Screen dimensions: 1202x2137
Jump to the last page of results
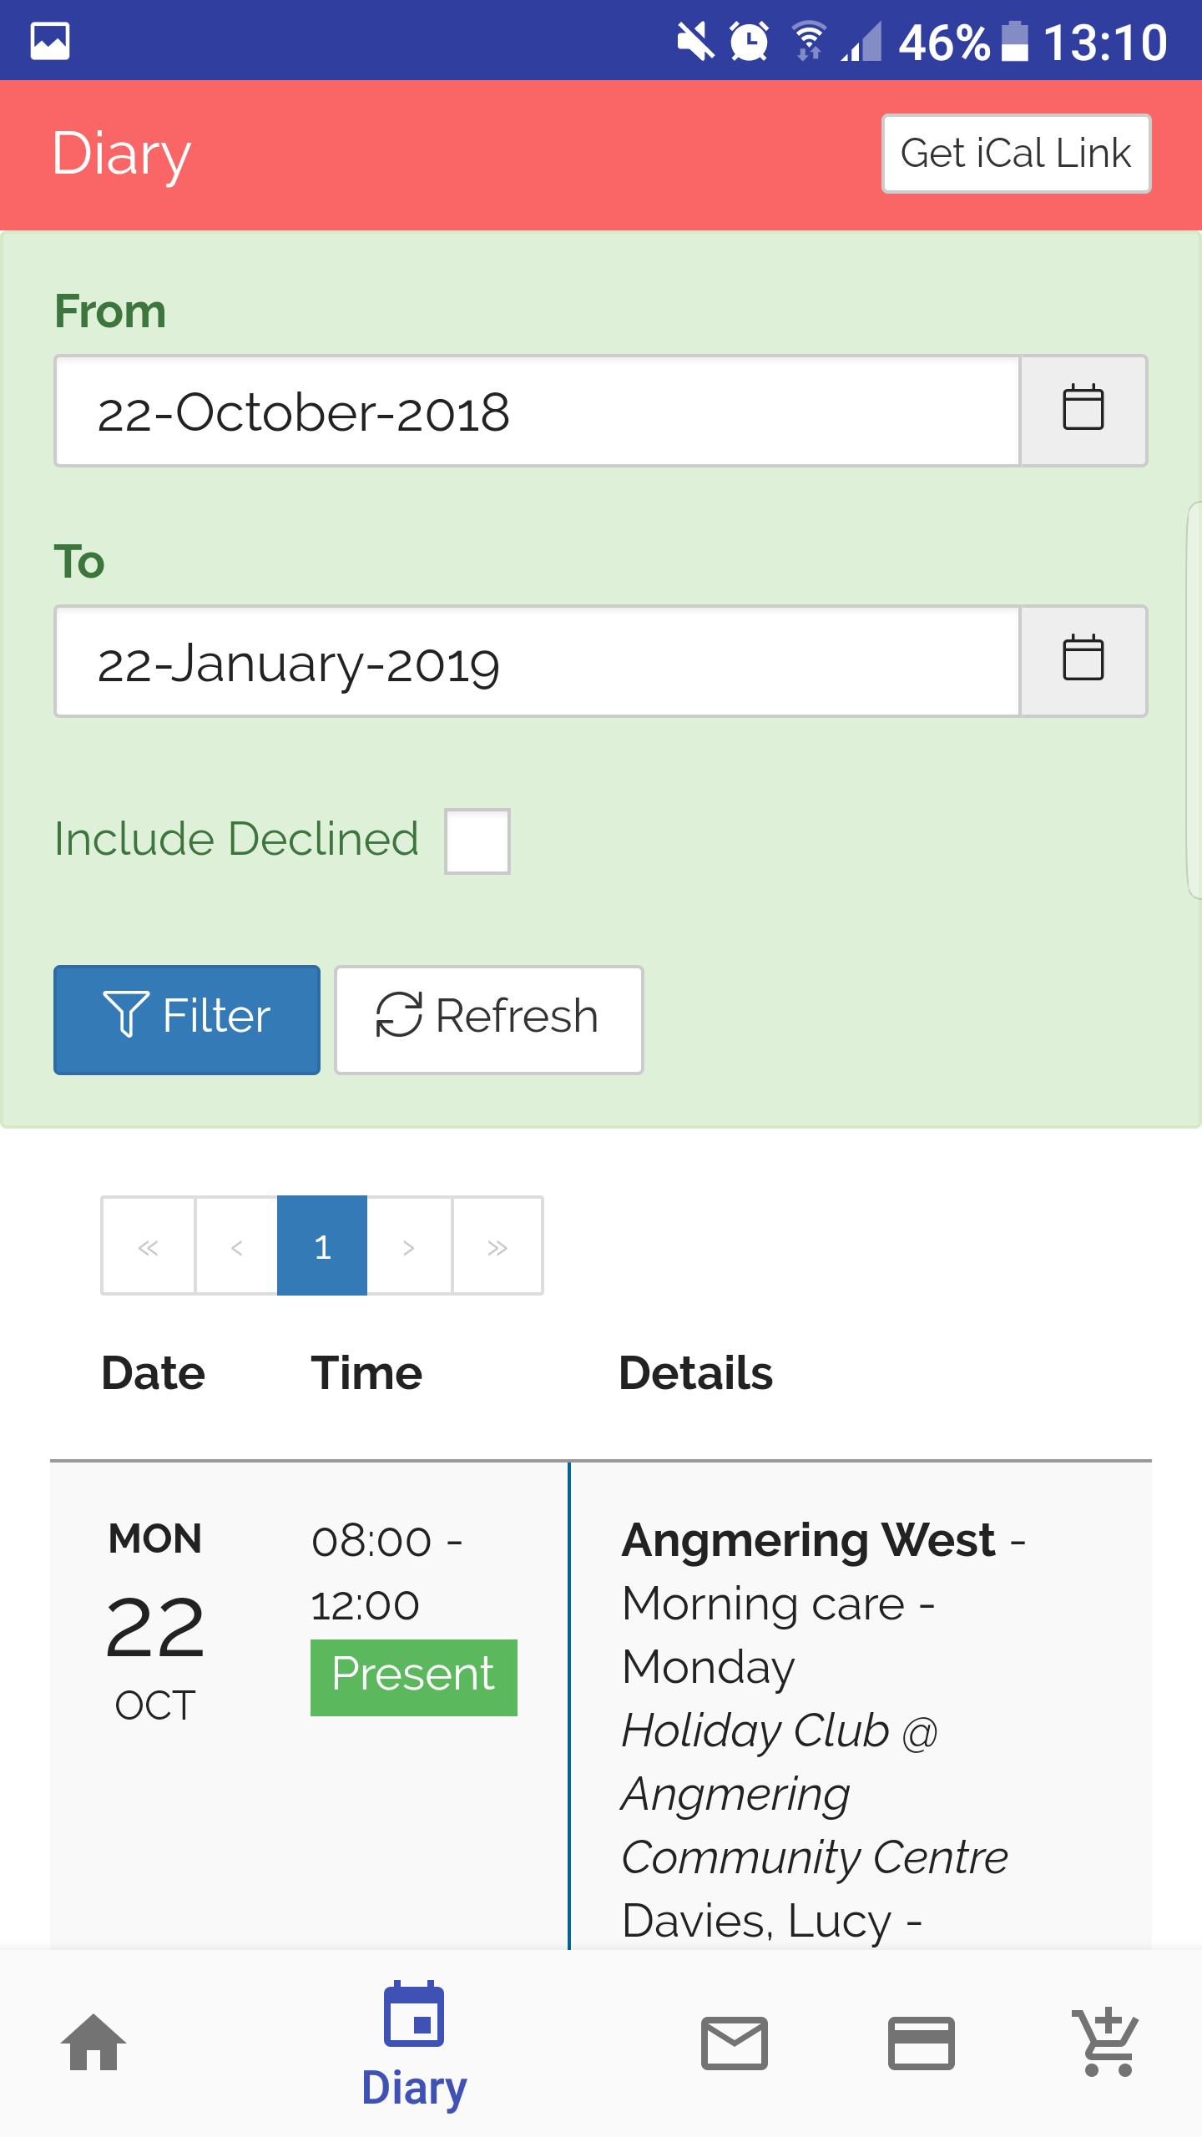point(497,1246)
